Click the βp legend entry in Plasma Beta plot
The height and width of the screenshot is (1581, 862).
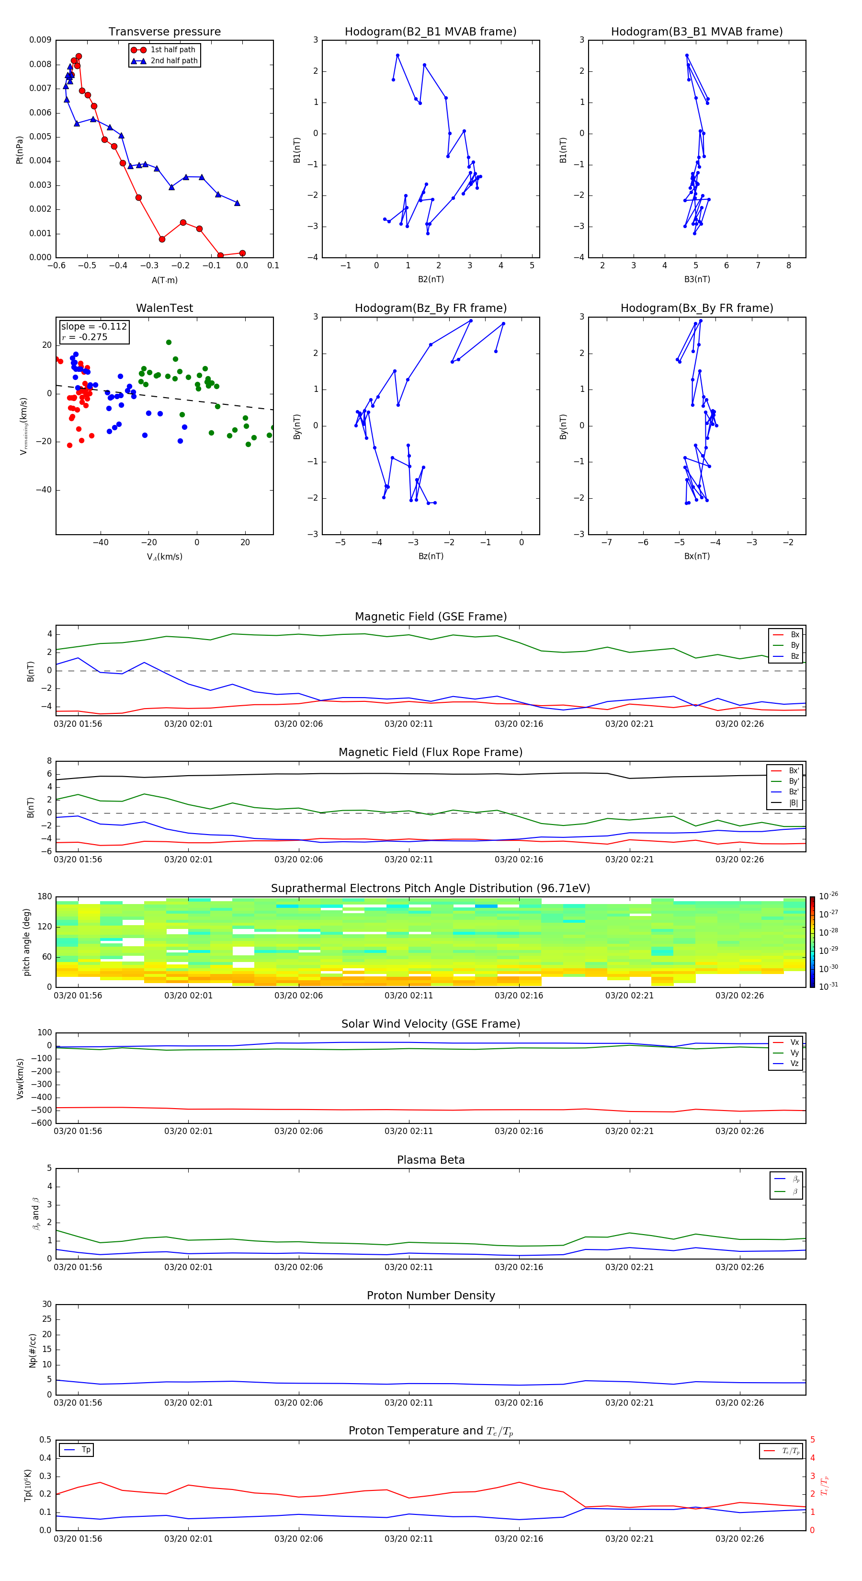tap(786, 1179)
